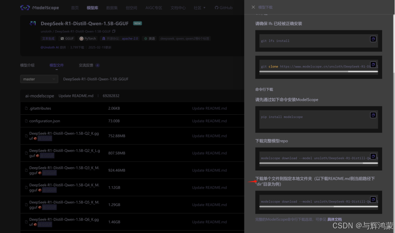395x233 pixels.
Task: Open 数据集 in the navigation
Action: 112,8
